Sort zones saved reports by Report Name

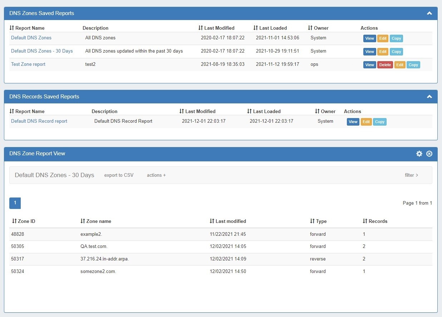tap(27, 28)
